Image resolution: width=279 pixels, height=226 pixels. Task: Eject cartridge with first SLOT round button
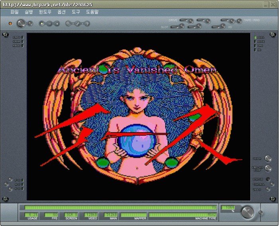click(182, 26)
